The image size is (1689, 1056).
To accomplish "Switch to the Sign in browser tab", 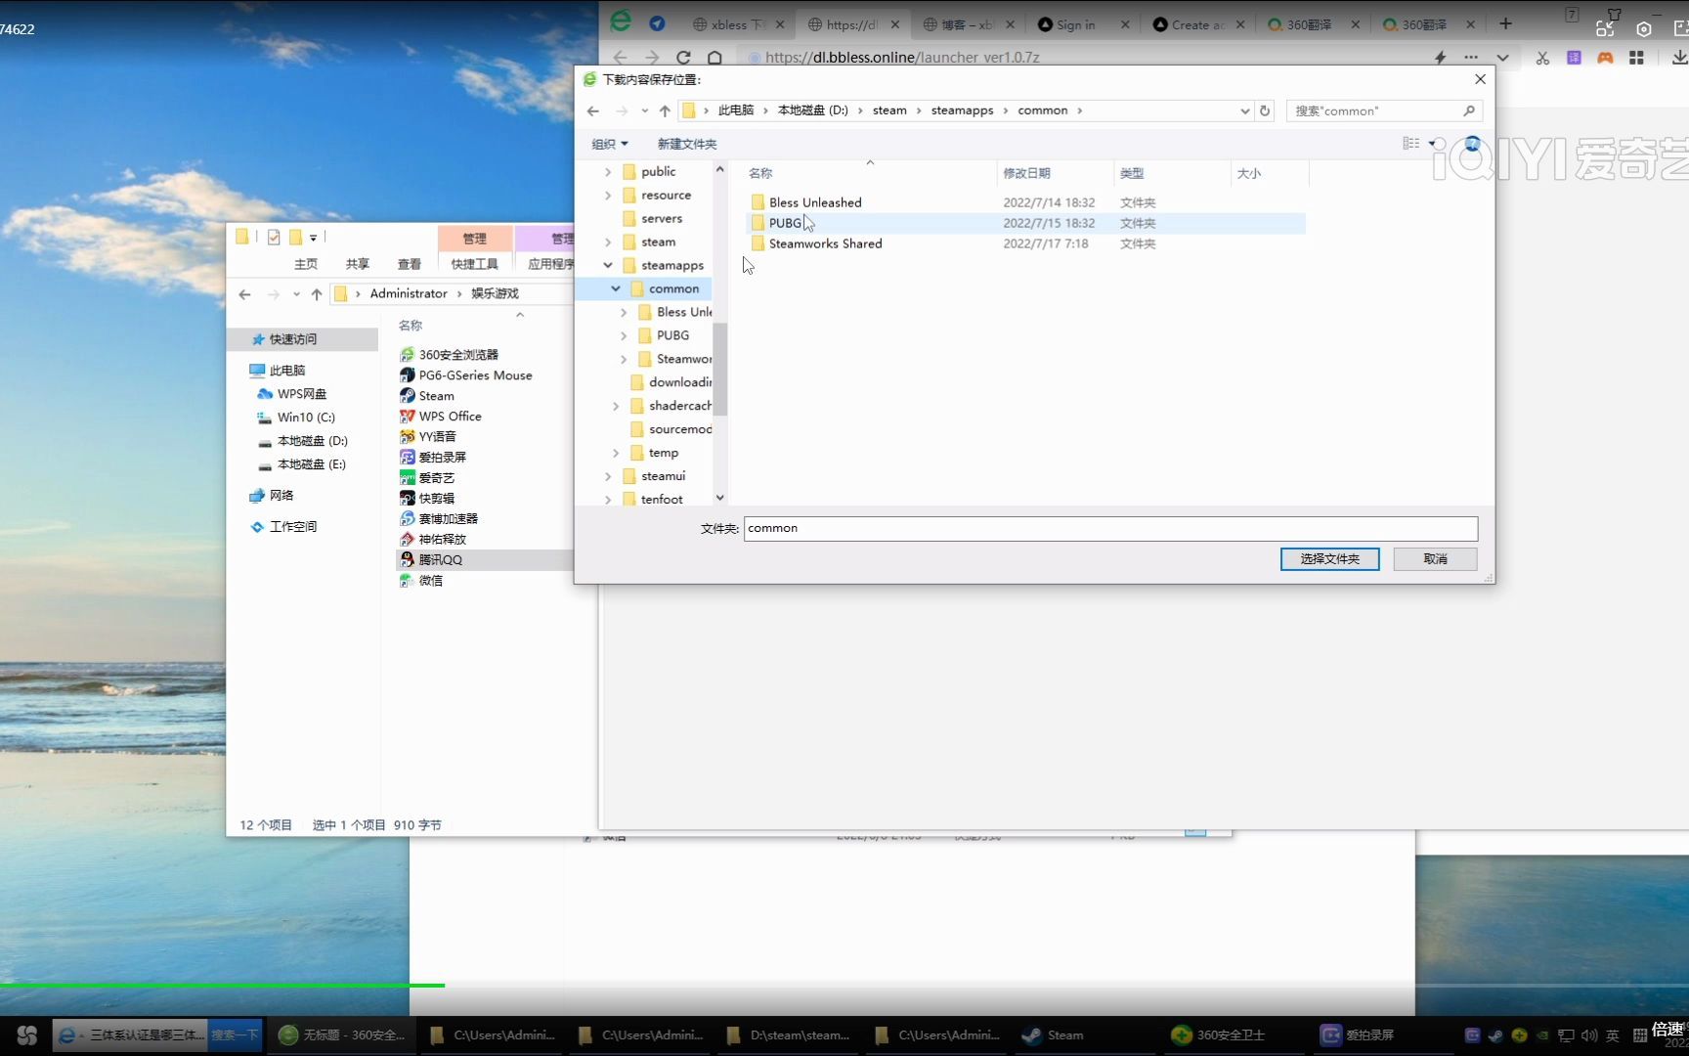I will click(x=1083, y=24).
